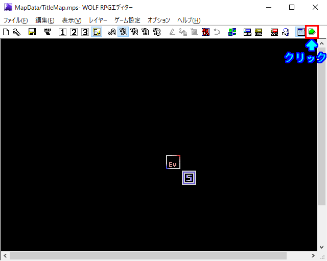
Task: Open the オプション menu
Action: click(159, 20)
